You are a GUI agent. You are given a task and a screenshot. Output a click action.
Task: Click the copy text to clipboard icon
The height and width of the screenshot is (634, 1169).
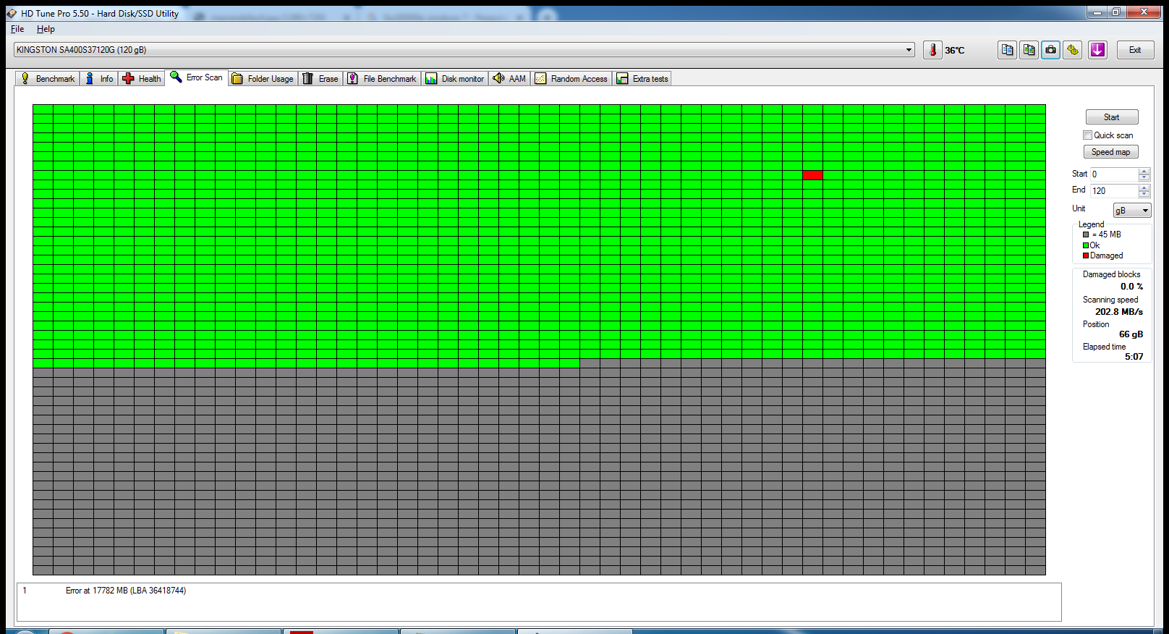[x=1007, y=50]
